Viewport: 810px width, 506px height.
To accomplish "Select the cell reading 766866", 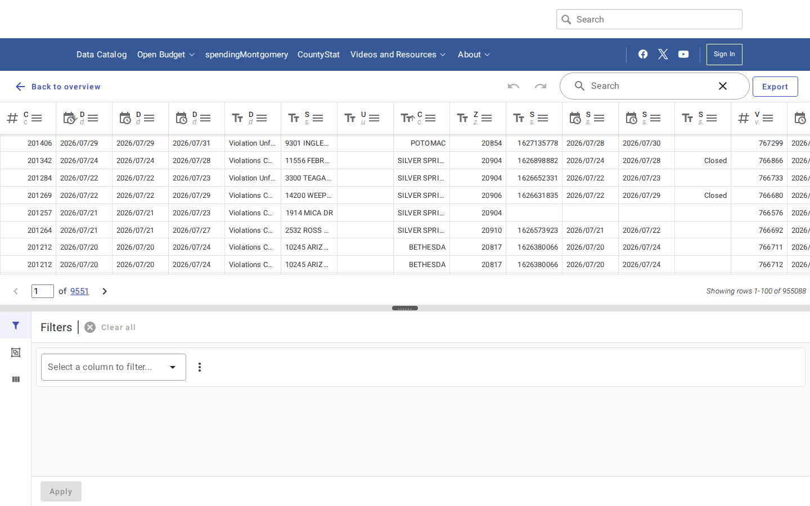I will [x=759, y=160].
